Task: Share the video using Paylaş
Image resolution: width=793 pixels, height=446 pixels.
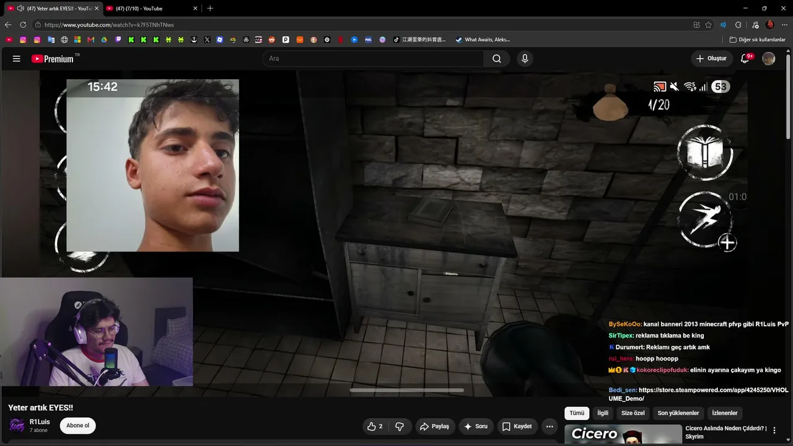Action: click(434, 426)
